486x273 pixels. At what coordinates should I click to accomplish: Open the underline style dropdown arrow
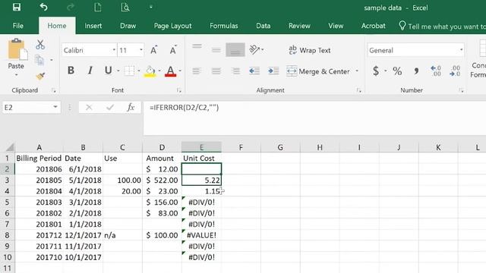tap(118, 71)
